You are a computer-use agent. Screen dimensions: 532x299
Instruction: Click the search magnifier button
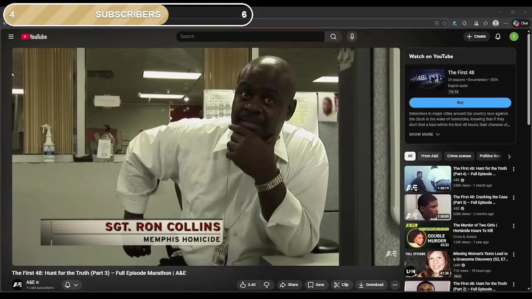(333, 37)
